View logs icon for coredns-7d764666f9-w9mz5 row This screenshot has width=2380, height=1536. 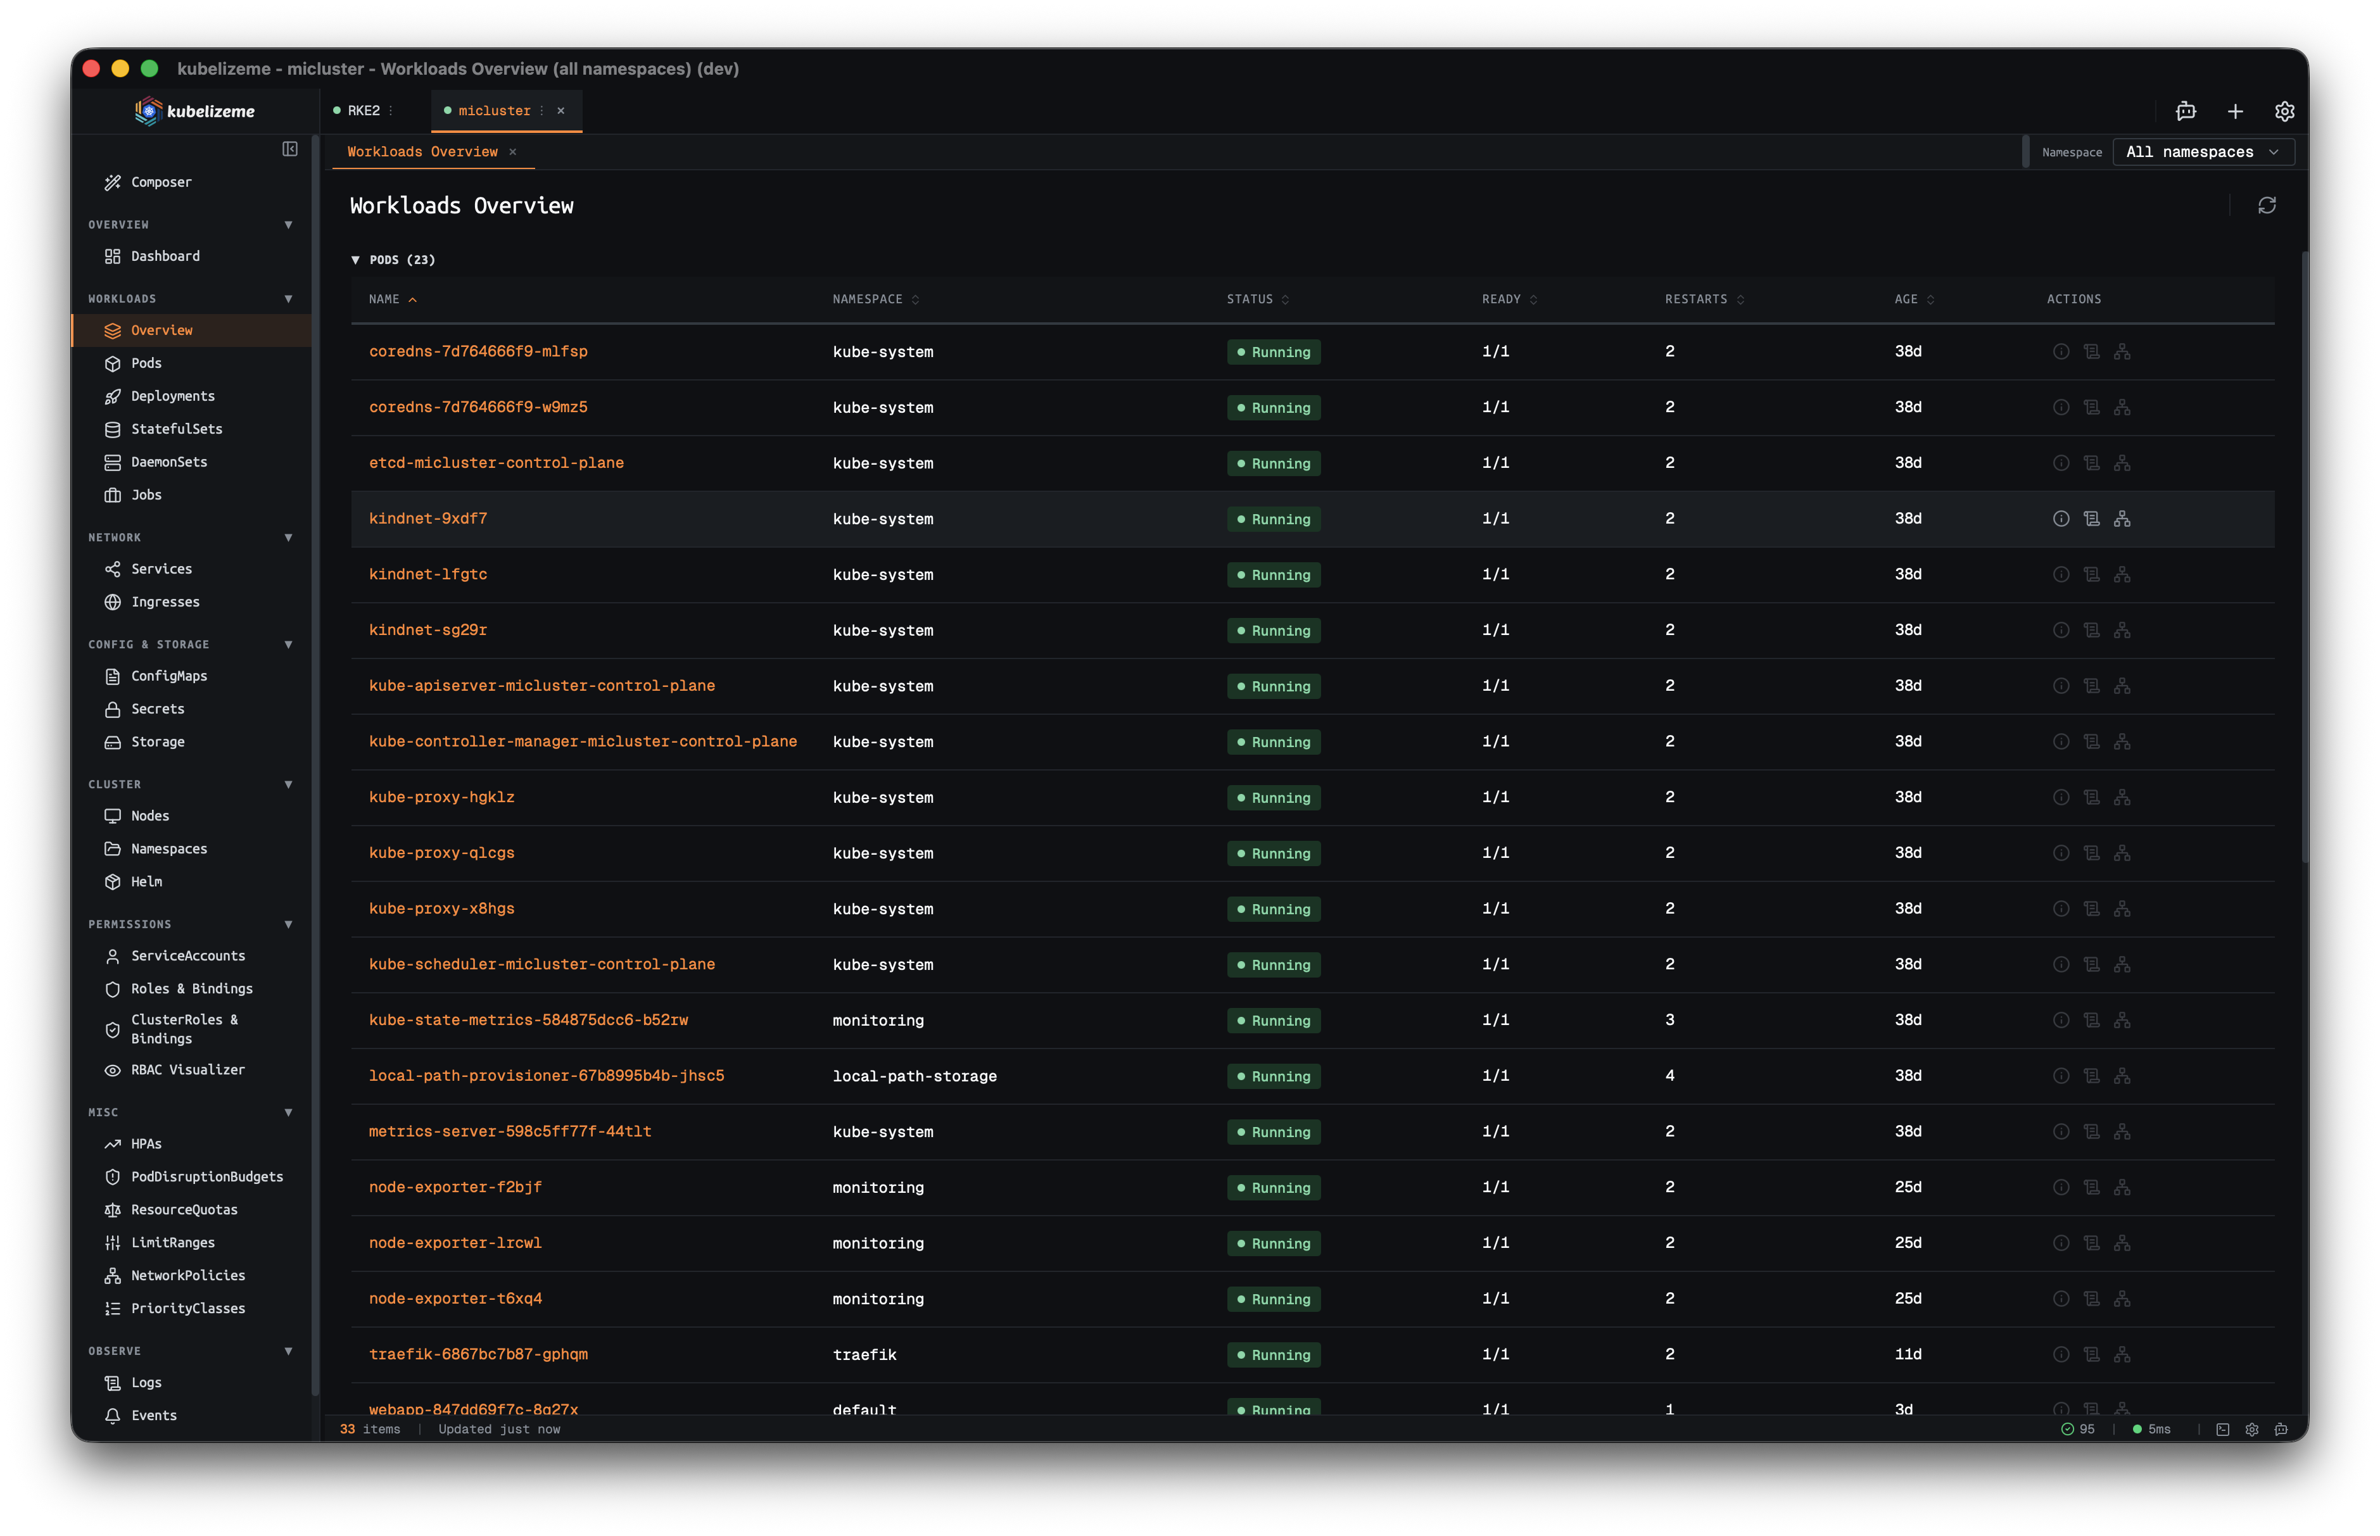pyautogui.click(x=2092, y=407)
